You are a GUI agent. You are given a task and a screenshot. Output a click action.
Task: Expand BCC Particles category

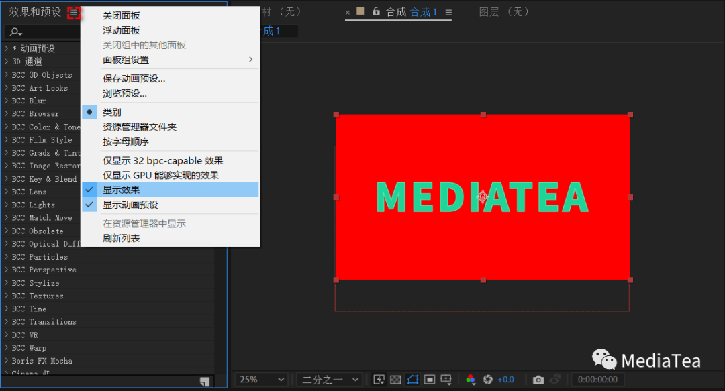pos(7,256)
